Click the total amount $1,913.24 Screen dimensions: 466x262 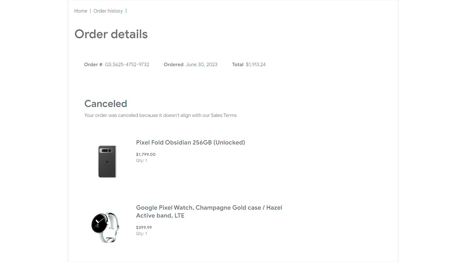point(256,65)
